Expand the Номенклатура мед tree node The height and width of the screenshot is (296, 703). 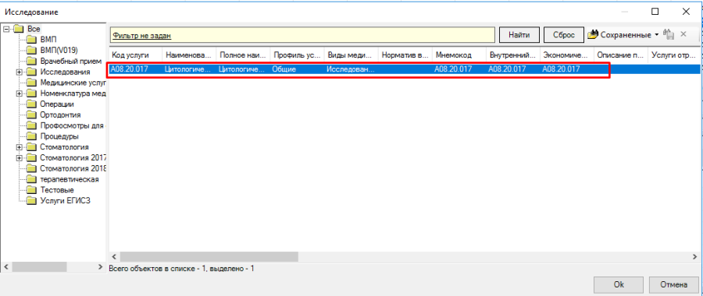tap(19, 93)
